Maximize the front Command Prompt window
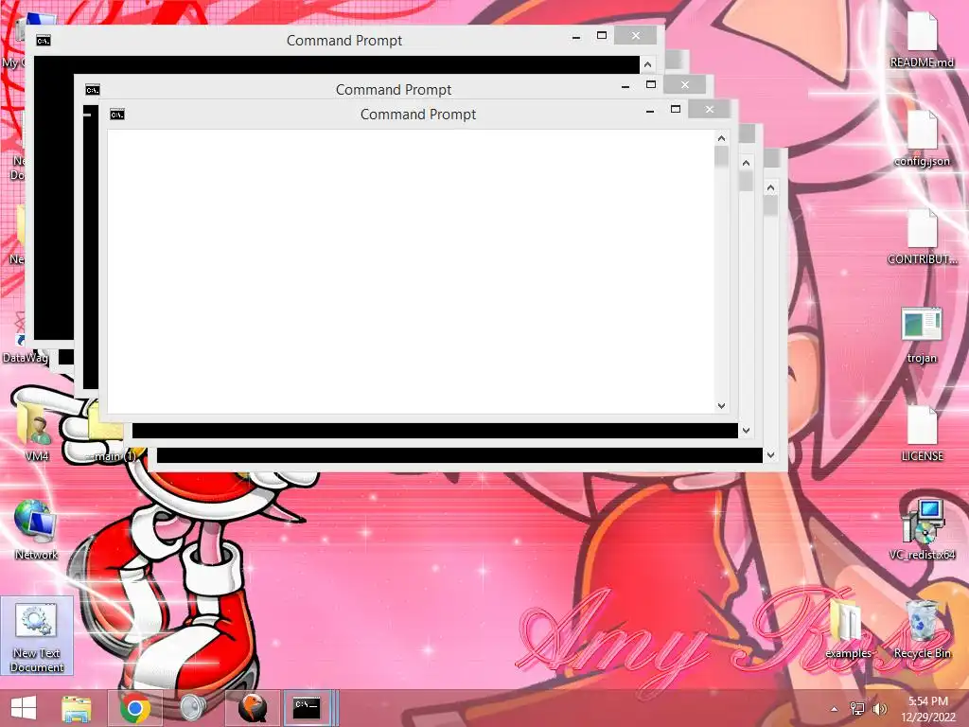 click(x=676, y=110)
